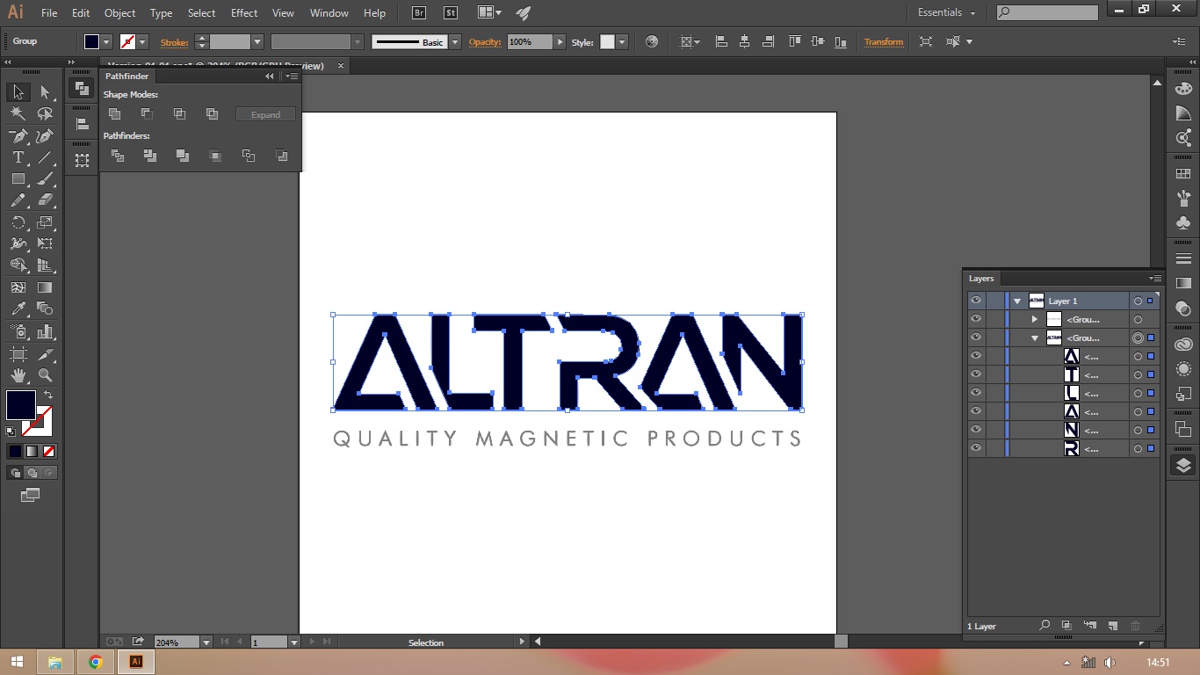This screenshot has width=1200, height=675.
Task: Open the Effect menu
Action: (x=244, y=12)
